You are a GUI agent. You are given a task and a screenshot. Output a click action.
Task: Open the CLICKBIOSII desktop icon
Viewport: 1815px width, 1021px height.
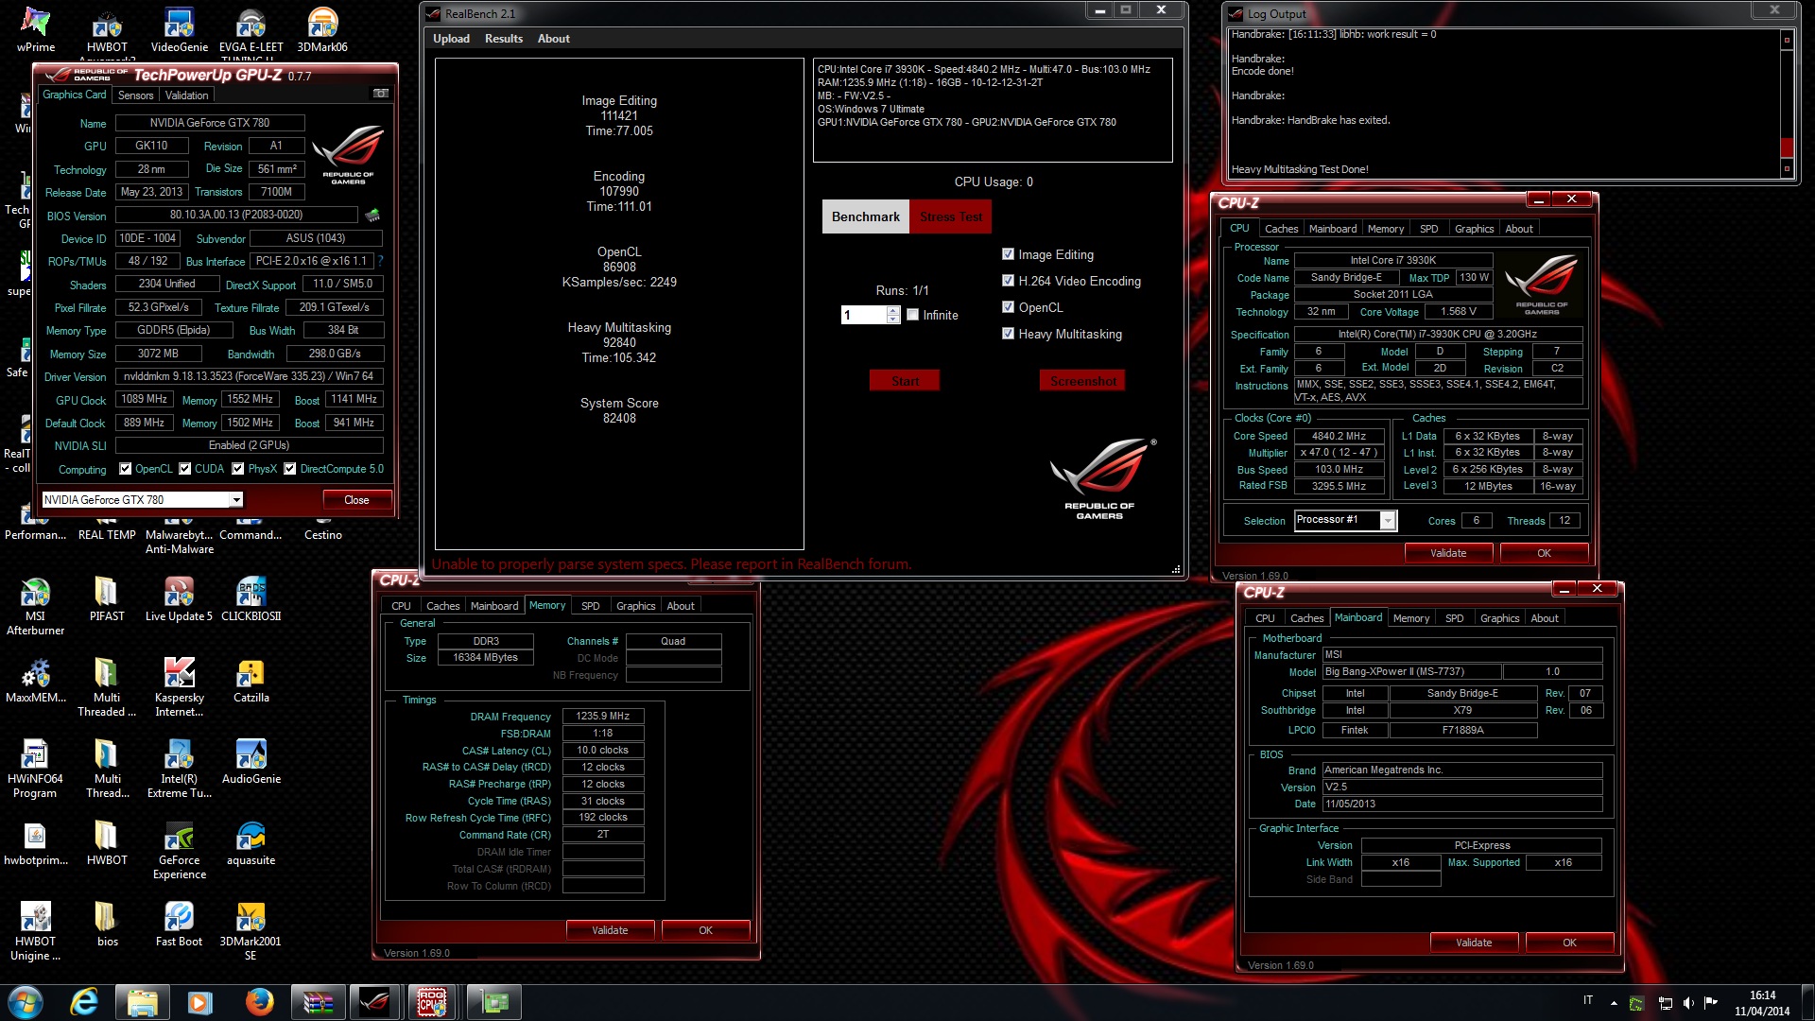(251, 599)
